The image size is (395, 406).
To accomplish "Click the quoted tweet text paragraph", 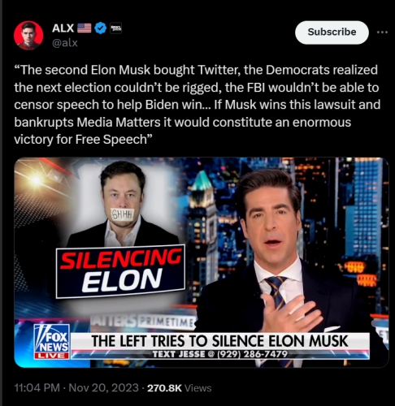I will click(x=197, y=105).
